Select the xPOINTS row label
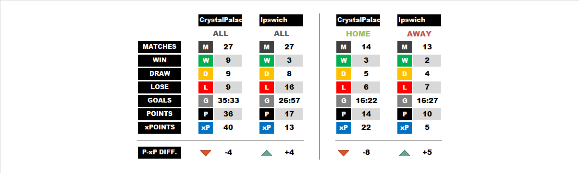 [160, 127]
